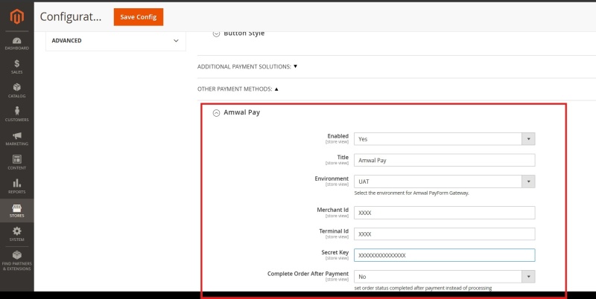Image resolution: width=596 pixels, height=299 pixels.
Task: Click the Title input field
Action: [444, 160]
